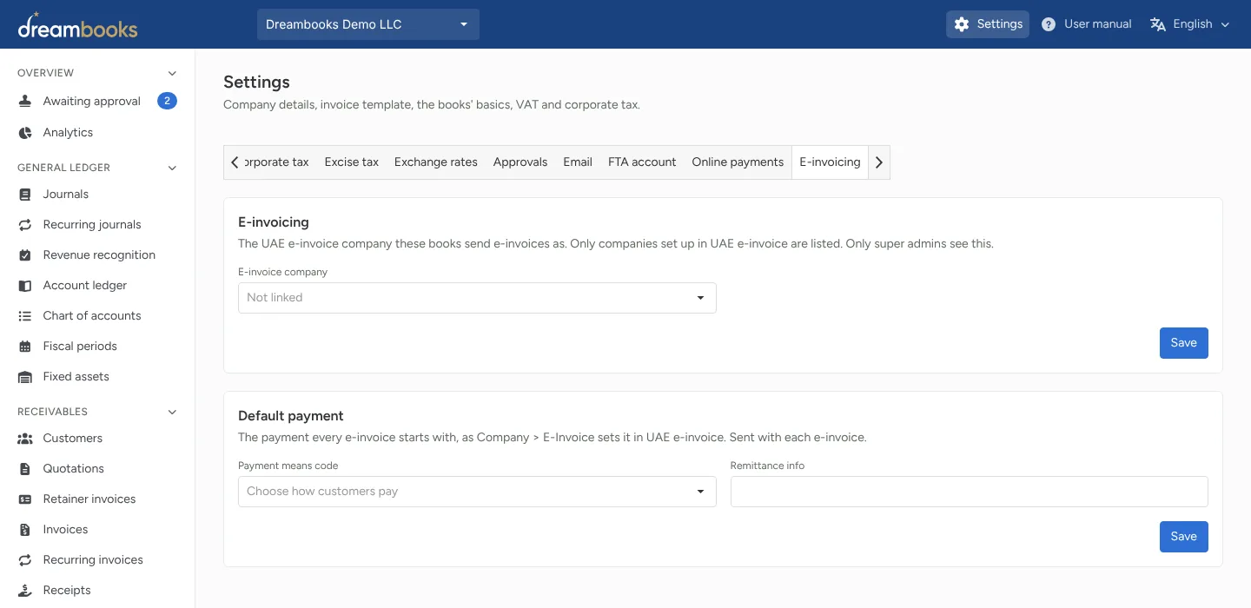Click the Customers people icon
The height and width of the screenshot is (608, 1251).
click(x=25, y=439)
